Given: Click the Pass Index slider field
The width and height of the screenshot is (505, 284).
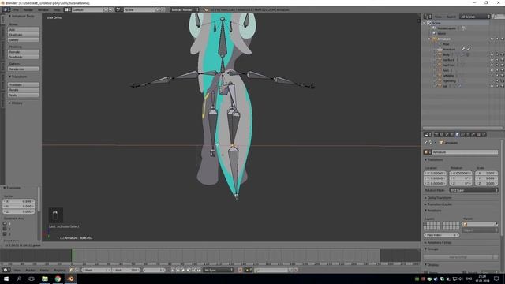Looking at the screenshot, I should [441, 235].
